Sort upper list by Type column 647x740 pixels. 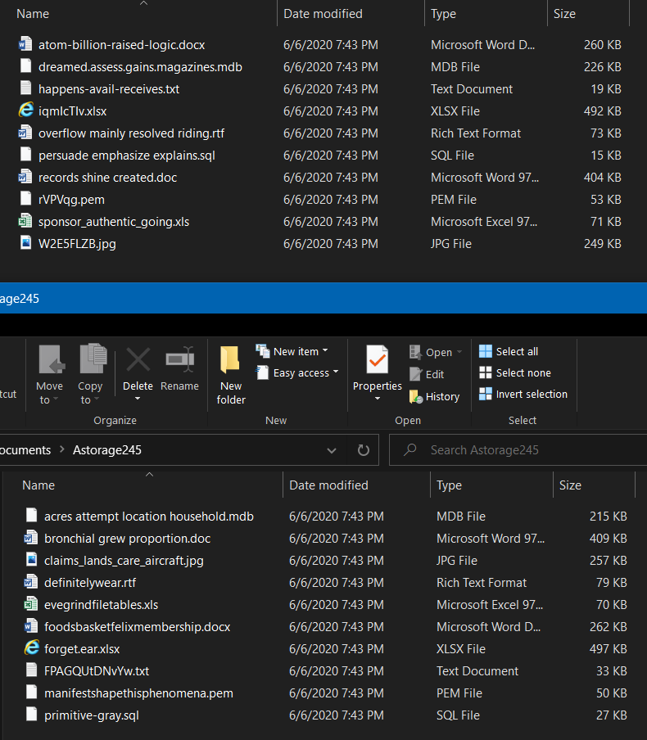point(443,14)
